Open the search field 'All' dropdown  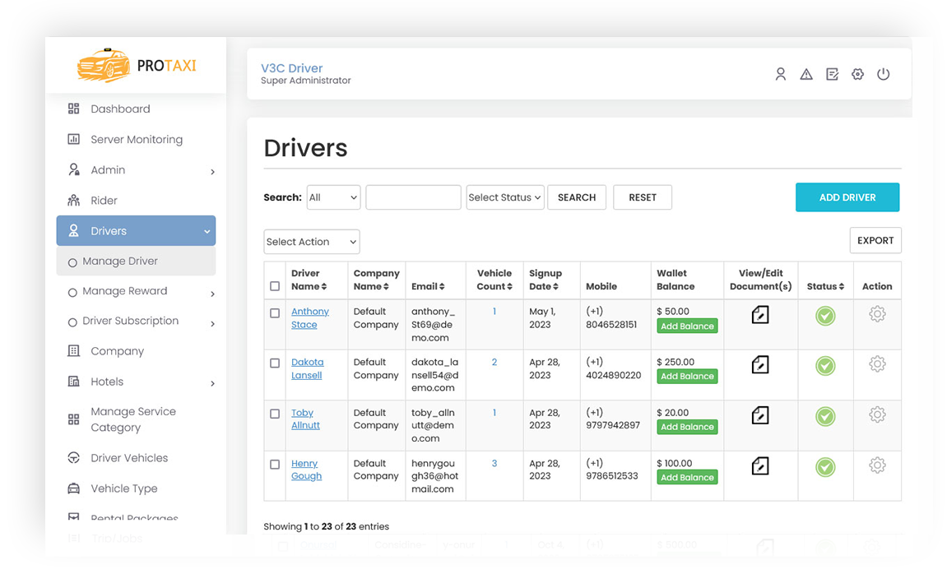tap(333, 197)
